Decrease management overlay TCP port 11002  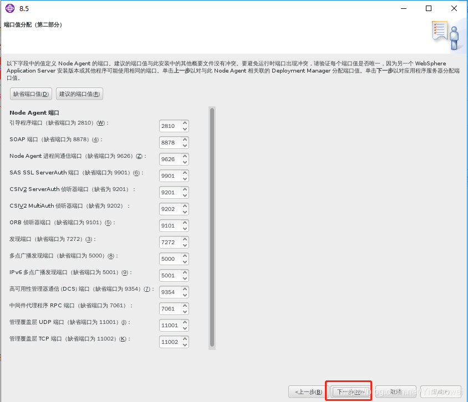[x=185, y=346]
